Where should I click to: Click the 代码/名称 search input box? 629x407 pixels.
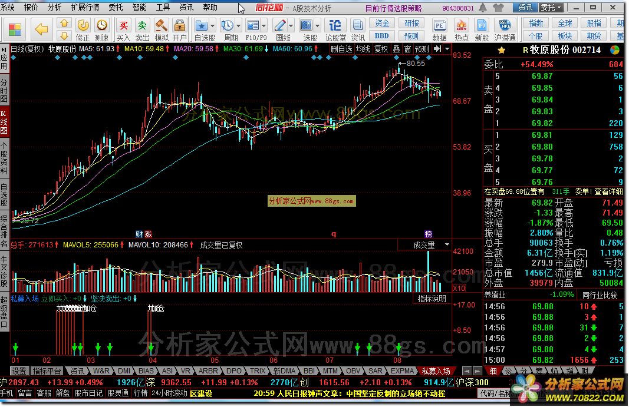[496, 394]
